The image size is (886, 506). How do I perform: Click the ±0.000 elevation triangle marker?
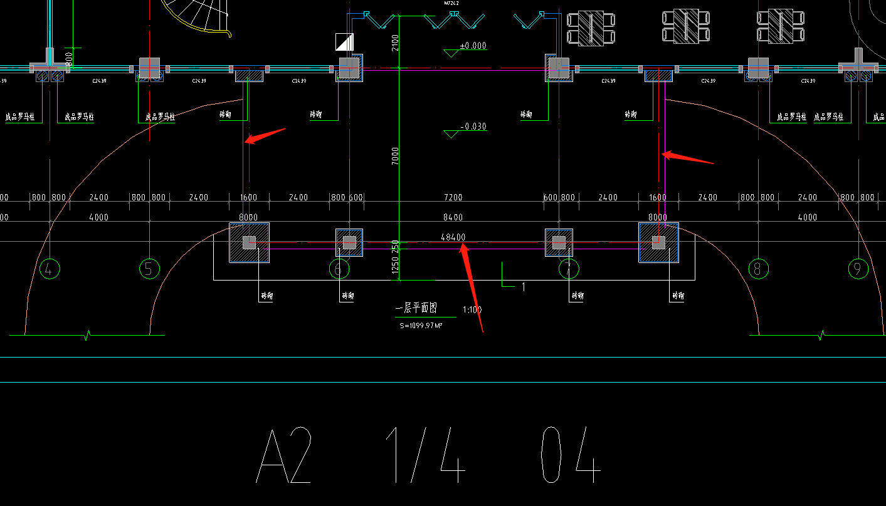452,53
